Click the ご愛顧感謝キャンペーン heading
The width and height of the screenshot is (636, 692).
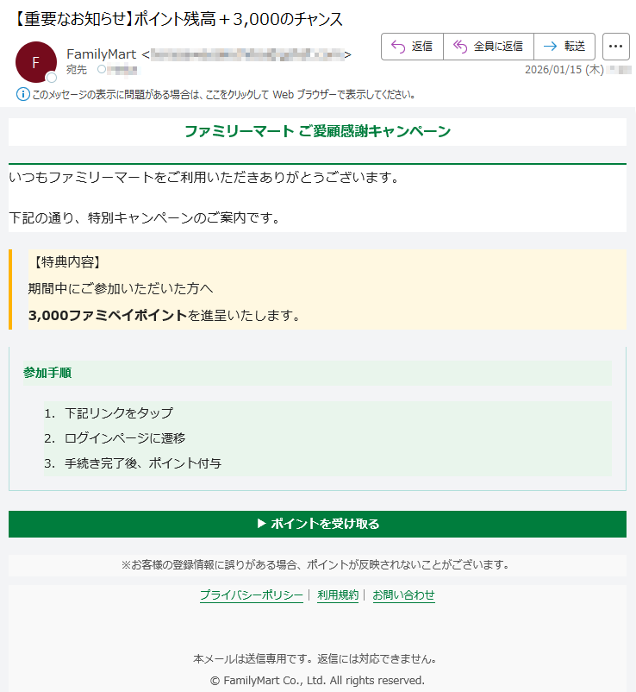317,131
